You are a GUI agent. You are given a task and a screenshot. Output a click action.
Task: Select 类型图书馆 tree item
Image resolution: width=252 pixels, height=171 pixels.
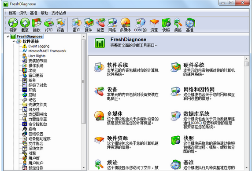coord(37,114)
